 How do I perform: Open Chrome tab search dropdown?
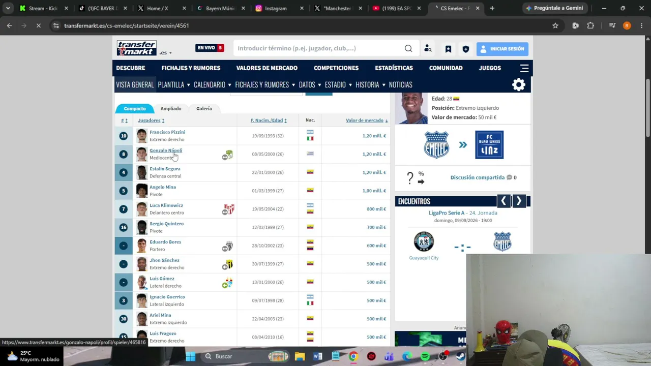pos(8,8)
